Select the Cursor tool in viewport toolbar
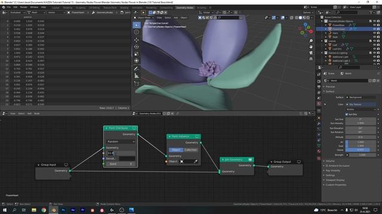Screen dimensions: 382x214 click(137, 32)
